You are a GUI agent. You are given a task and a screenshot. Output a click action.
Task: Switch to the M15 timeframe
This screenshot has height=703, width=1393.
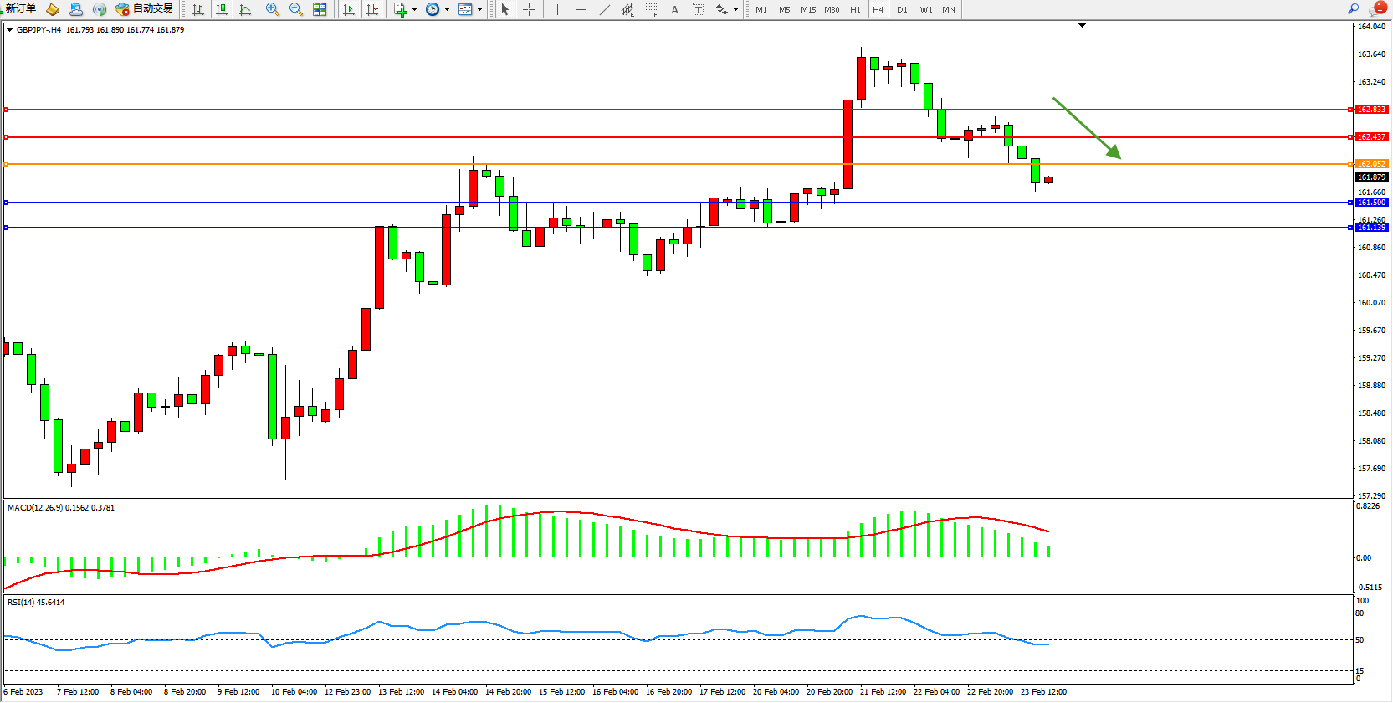point(807,9)
